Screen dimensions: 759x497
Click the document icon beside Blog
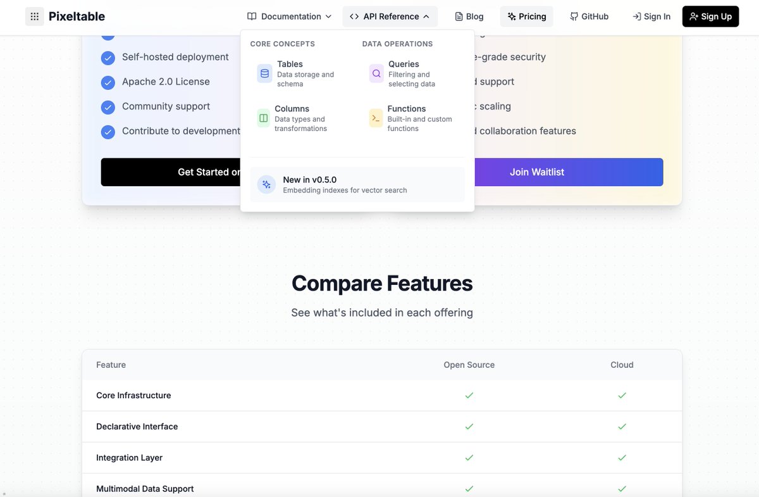[459, 16]
